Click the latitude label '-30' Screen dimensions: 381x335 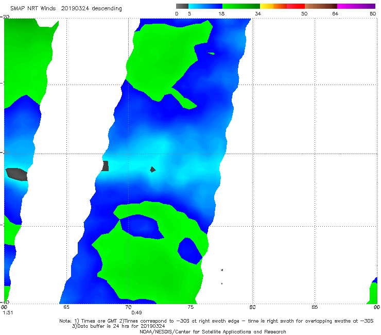pyautogui.click(x=5, y=152)
